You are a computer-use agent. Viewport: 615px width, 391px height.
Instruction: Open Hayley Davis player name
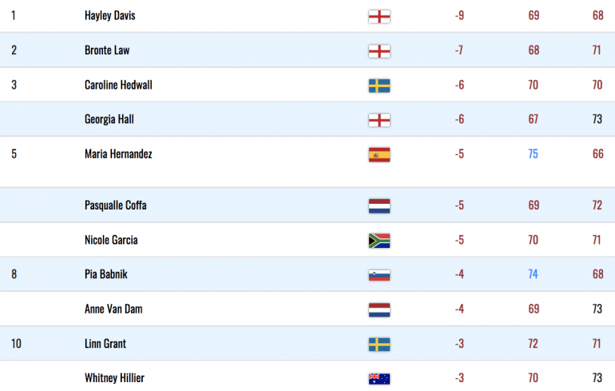pyautogui.click(x=110, y=16)
